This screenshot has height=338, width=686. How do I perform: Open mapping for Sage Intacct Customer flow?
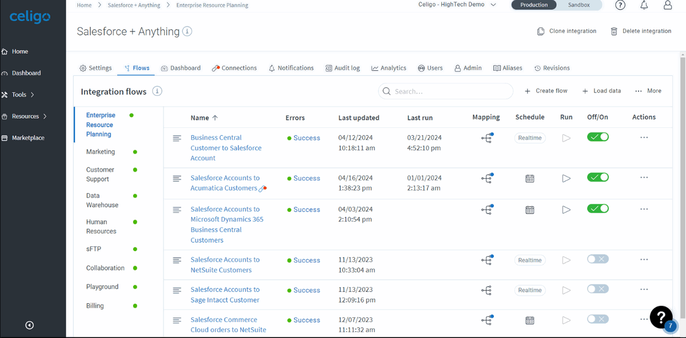click(x=487, y=290)
